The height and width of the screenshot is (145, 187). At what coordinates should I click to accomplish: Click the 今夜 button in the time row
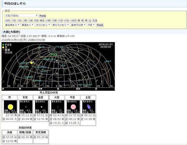[x=36, y=20]
